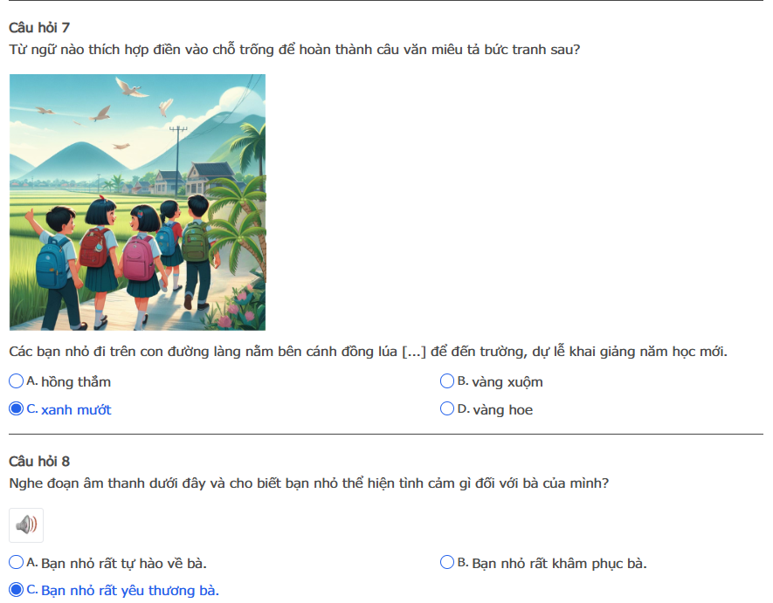Click the text label vàng hoe
This screenshot has height=603, width=773.
click(x=503, y=410)
